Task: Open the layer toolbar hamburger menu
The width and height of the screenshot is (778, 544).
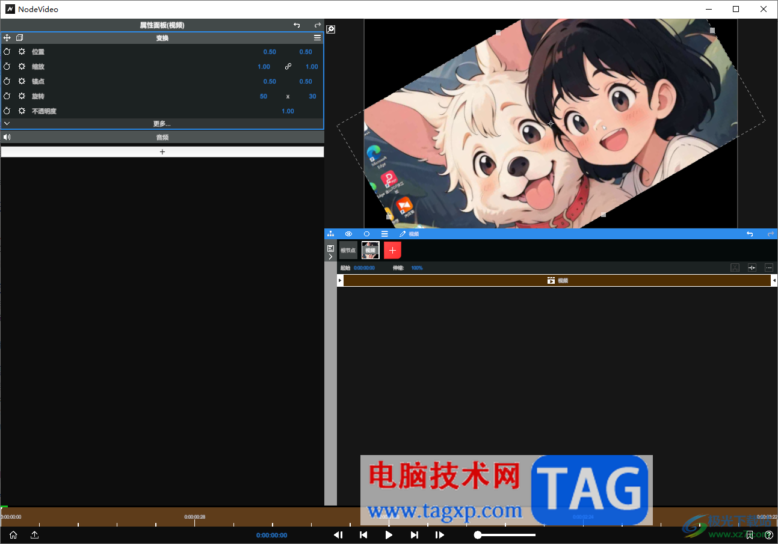Action: [x=384, y=234]
